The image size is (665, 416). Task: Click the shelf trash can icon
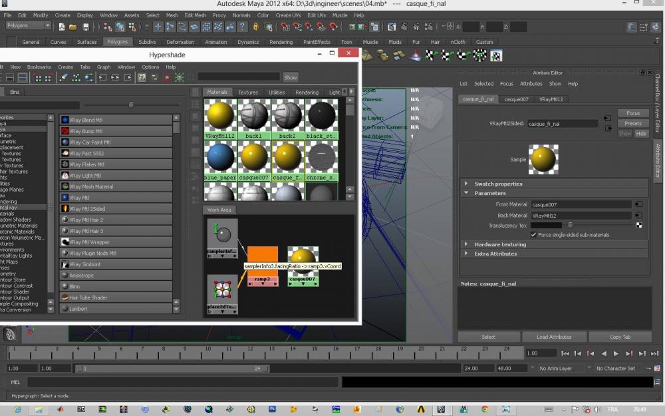658,41
